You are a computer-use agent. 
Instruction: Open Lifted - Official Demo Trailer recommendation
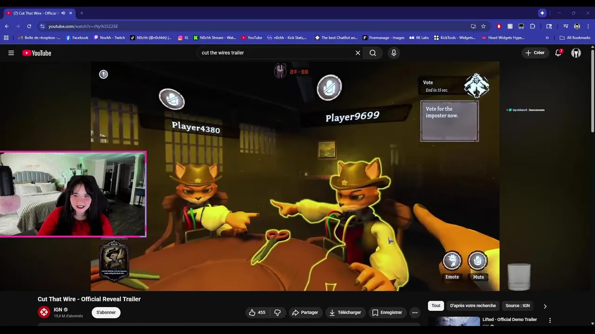(509, 320)
